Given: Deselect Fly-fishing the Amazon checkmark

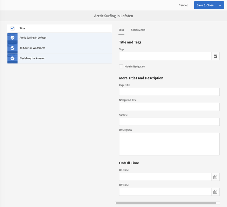Looking at the screenshot, I should tap(12, 58).
